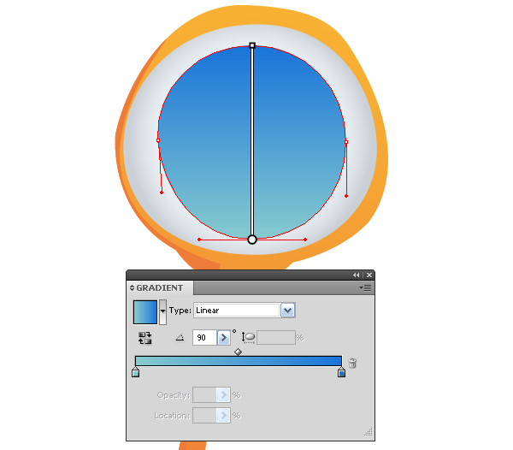Open the gradient presets dropdown arrow
513x450 pixels.
162,312
